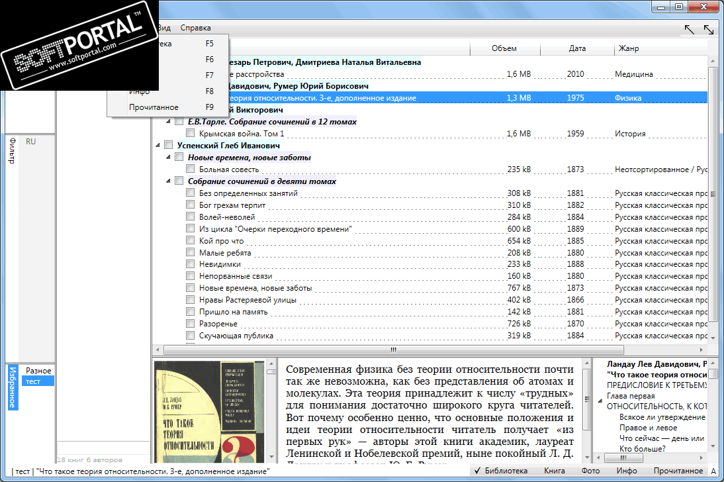Collapse the Е.В.Тарле Собрание сочинений series
Viewport: 724px width, 482px height.
[x=169, y=122]
